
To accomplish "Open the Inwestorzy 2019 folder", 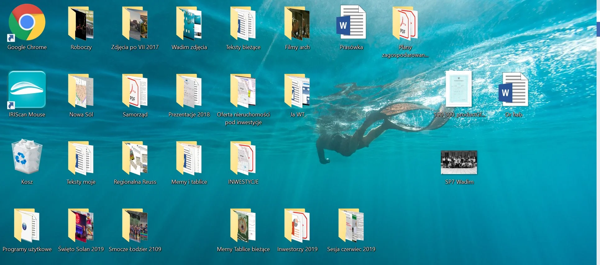I will pos(297,226).
